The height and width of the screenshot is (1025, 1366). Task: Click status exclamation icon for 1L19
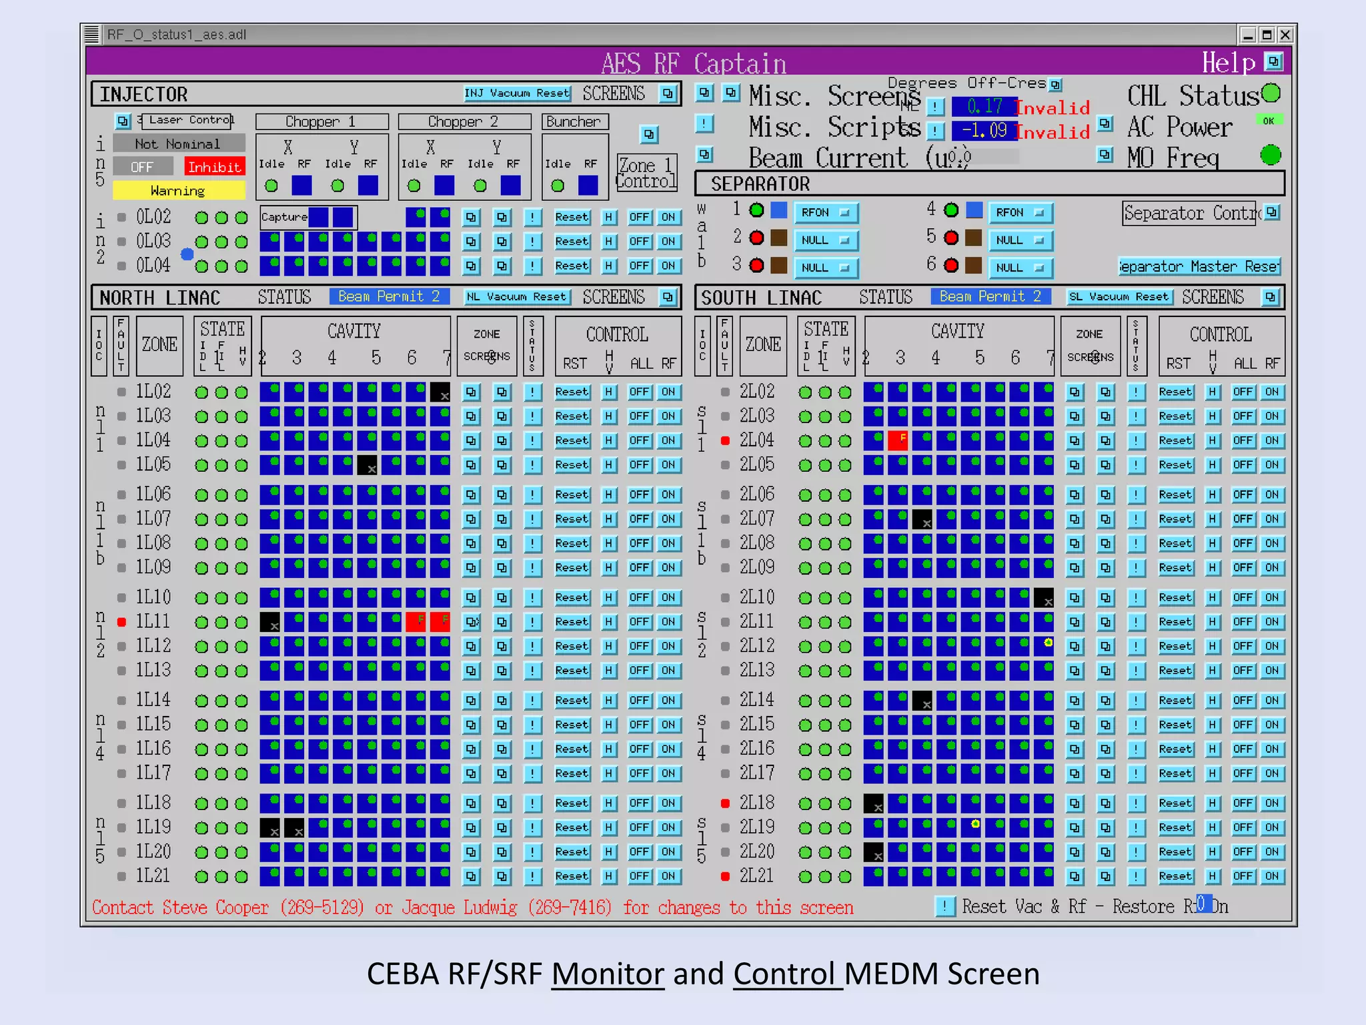coord(532,827)
